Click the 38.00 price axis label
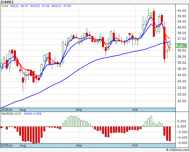This screenshot has height=152, width=189. pyautogui.click(x=182, y=33)
